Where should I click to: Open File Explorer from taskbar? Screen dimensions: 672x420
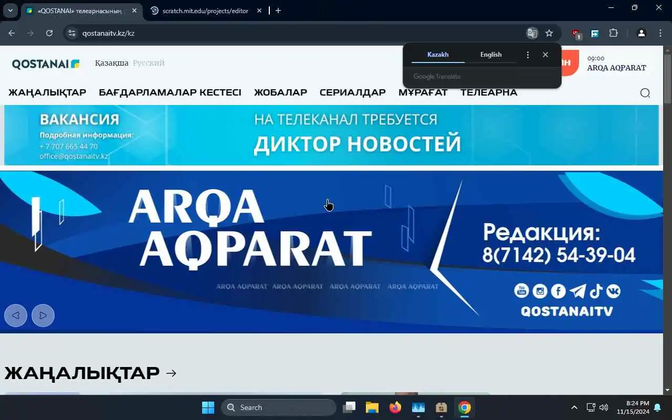[372, 407]
